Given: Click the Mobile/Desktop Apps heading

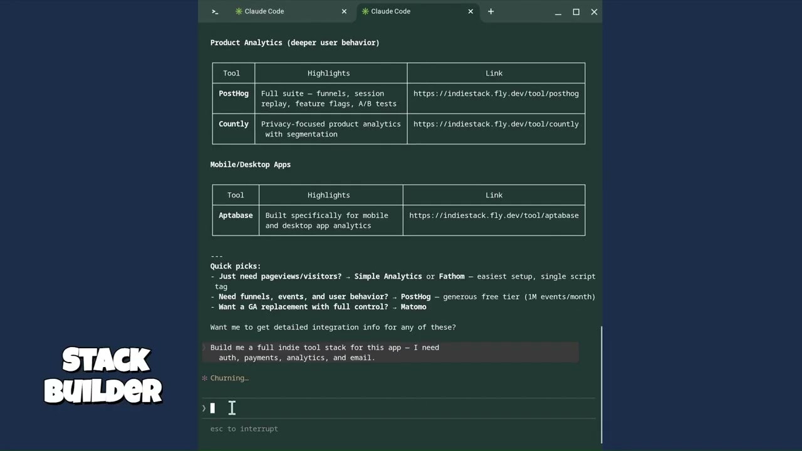Looking at the screenshot, I should pos(250,165).
